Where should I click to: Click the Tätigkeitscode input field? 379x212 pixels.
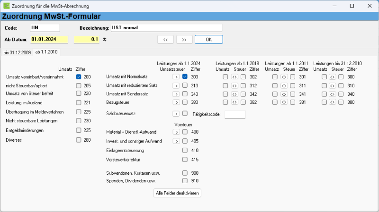[235, 114]
